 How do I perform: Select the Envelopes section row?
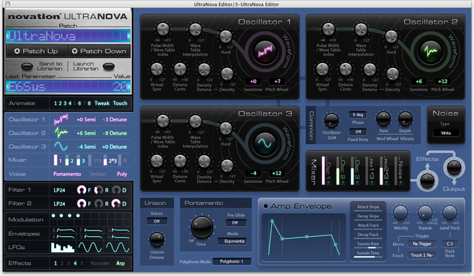coord(69,234)
